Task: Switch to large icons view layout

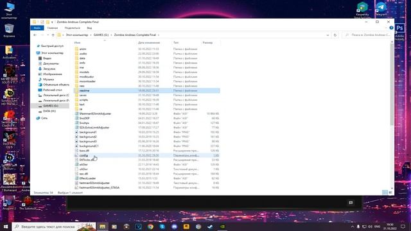Action: pos(390,193)
